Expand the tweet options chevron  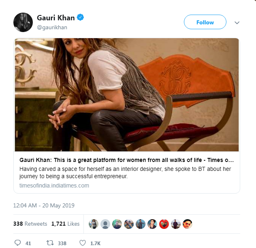237,23
